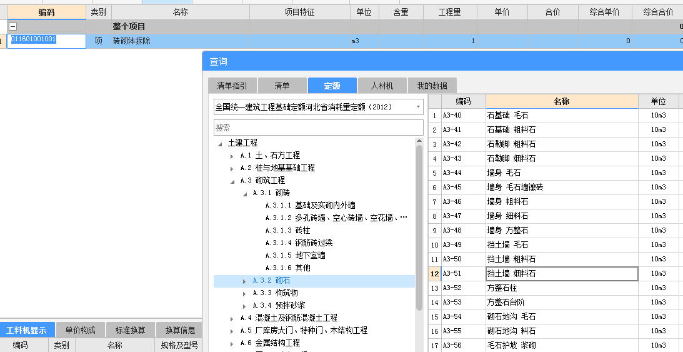
Task: Switch to the 清单指引 tab
Action: tap(232, 86)
